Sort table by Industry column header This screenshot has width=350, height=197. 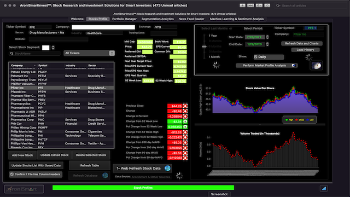coord(75,66)
